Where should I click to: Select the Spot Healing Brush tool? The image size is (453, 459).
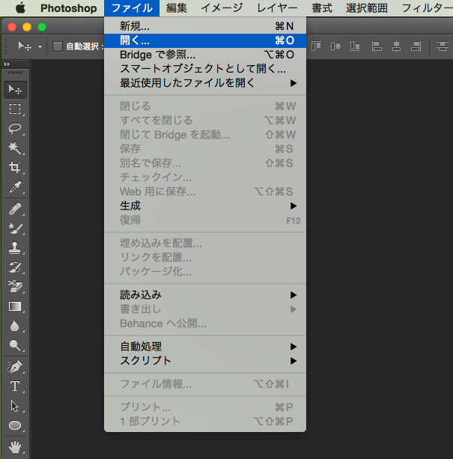point(15,209)
